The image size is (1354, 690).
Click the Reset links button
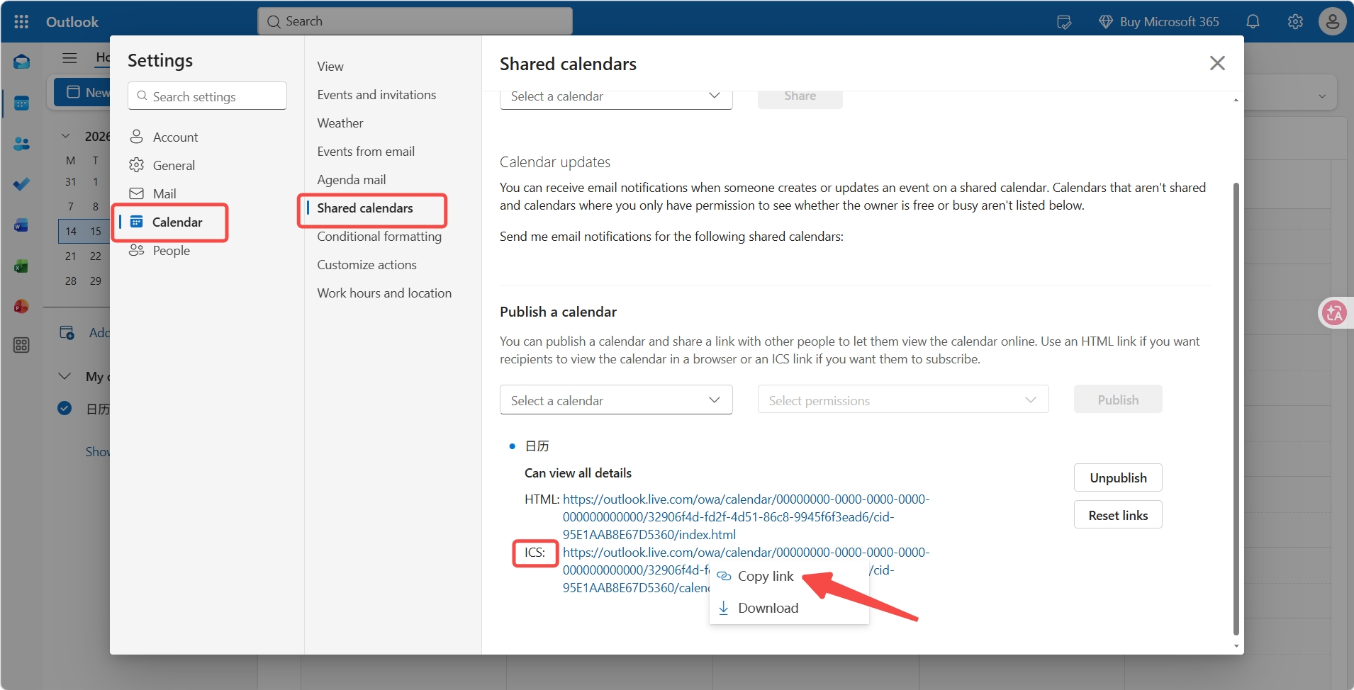coord(1118,515)
